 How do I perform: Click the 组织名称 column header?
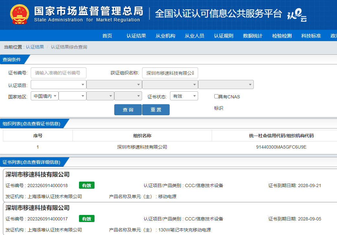click(x=142, y=136)
